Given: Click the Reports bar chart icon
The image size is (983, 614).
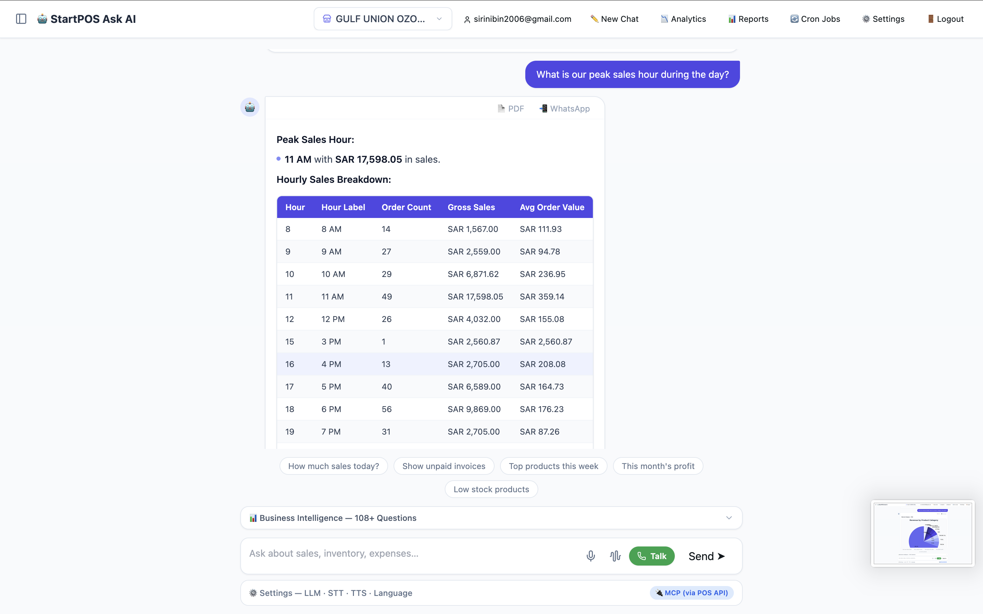Looking at the screenshot, I should [x=732, y=19].
